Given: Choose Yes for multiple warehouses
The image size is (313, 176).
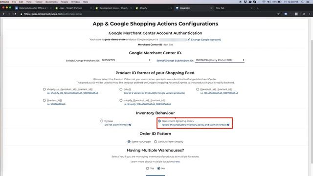Looking at the screenshot, I should click(147, 168).
